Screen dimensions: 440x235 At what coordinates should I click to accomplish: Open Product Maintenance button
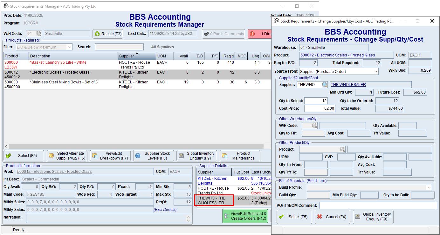(240, 156)
